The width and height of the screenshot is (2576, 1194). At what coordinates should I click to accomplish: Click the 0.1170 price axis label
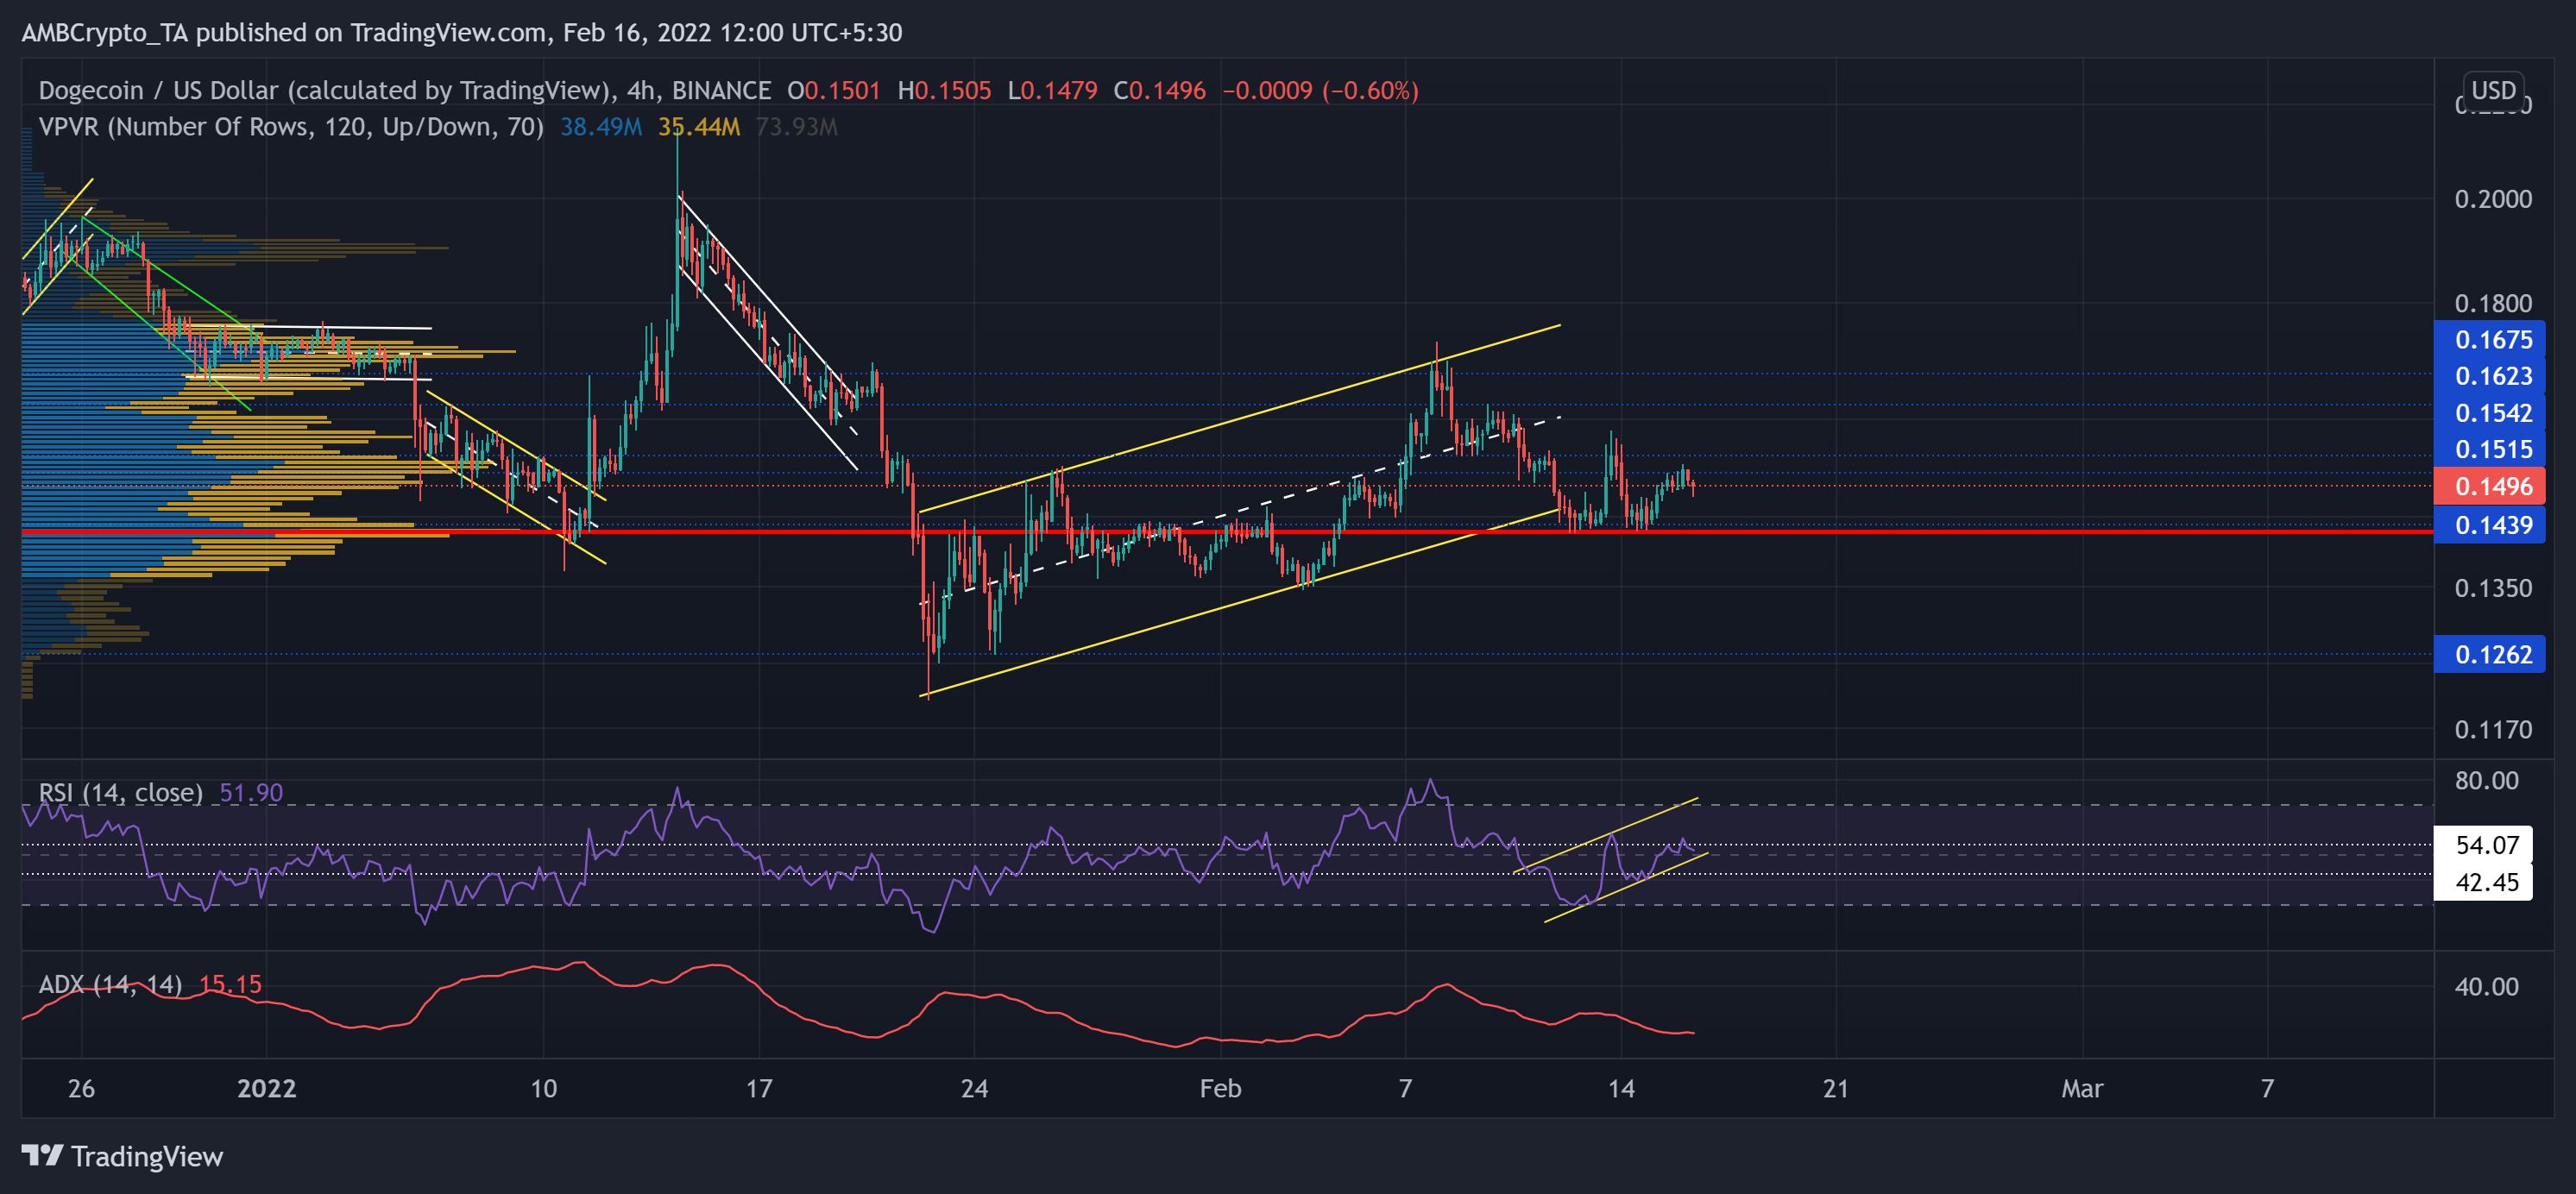pyautogui.click(x=2493, y=730)
